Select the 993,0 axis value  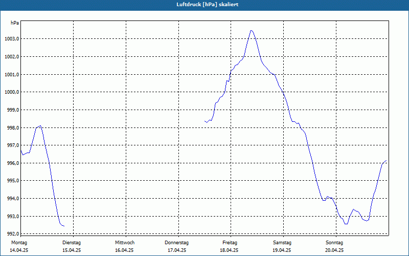13,217
